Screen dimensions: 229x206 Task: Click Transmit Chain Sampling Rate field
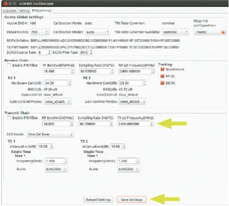(x=96, y=124)
